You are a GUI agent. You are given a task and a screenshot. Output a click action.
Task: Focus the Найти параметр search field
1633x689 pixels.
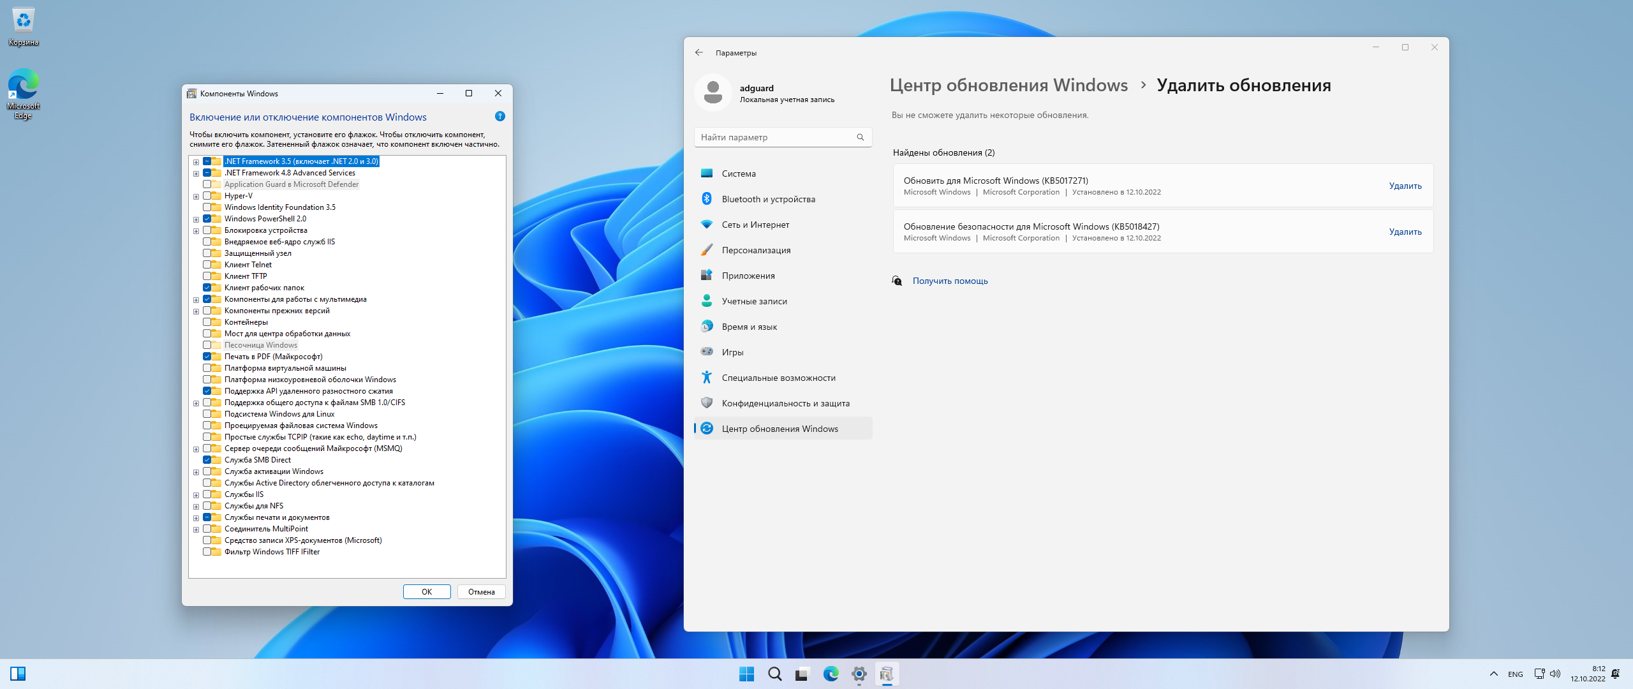point(783,137)
